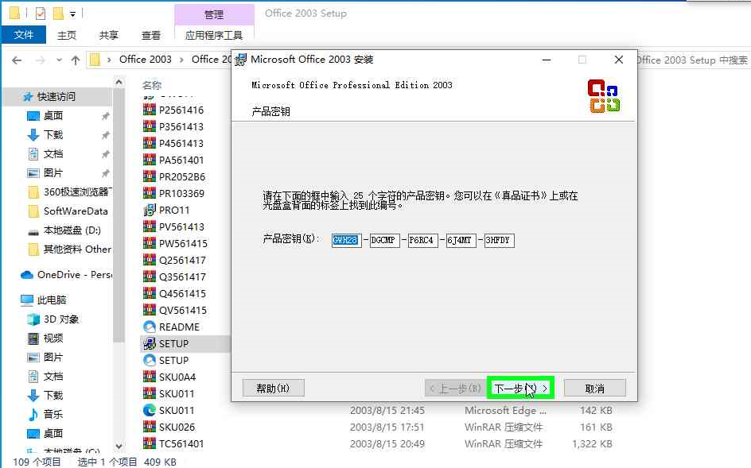Screen dimensions: 751x468
Task: Open pinned Downloads (下载) under Quick Access
Action: point(53,134)
